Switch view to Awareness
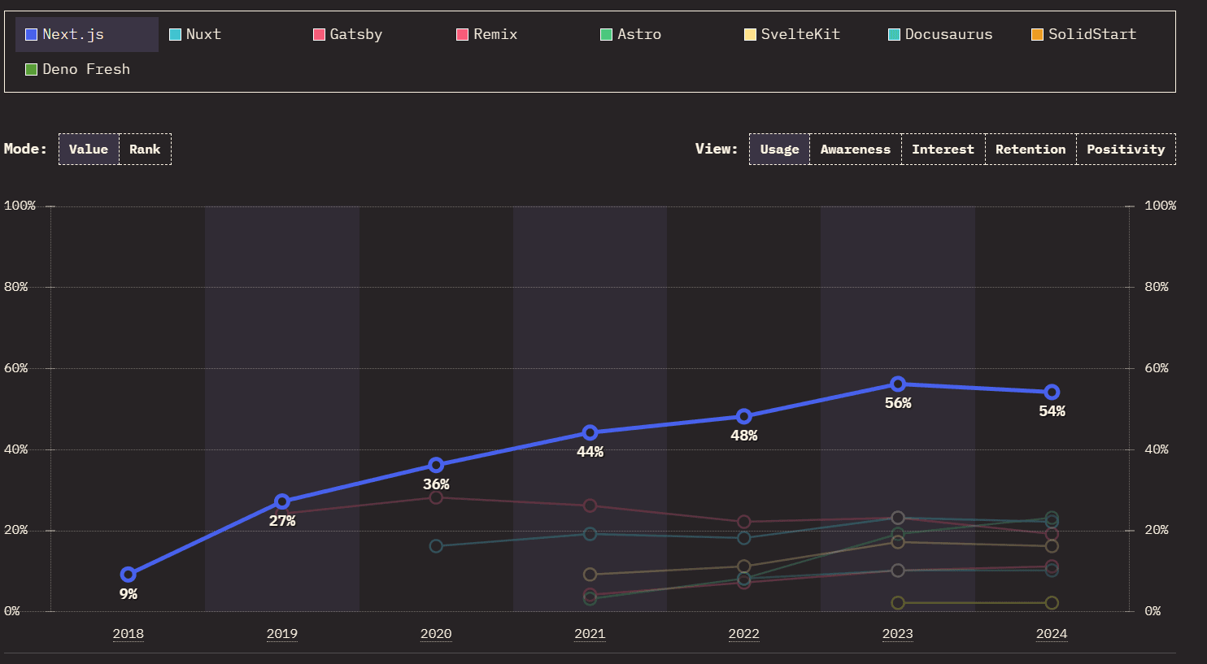This screenshot has height=664, width=1207. [x=856, y=149]
